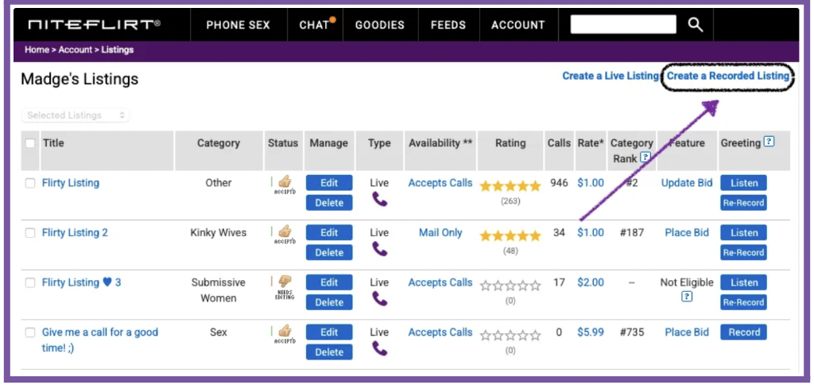This screenshot has height=385, width=814.
Task: Check the Flirty Listing 2 checkbox
Action: point(31,233)
